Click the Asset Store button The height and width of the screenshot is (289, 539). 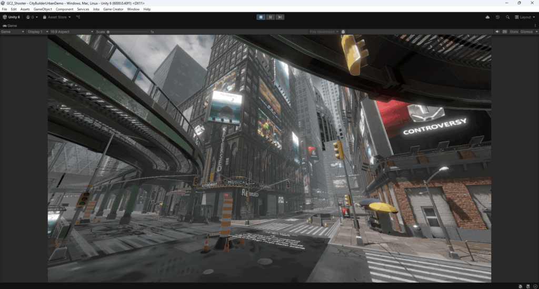pyautogui.click(x=57, y=17)
